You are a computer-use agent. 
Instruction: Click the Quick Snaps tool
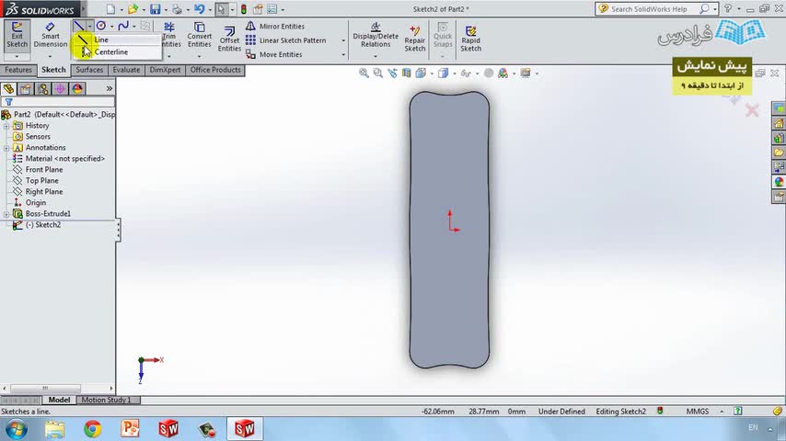point(443,35)
